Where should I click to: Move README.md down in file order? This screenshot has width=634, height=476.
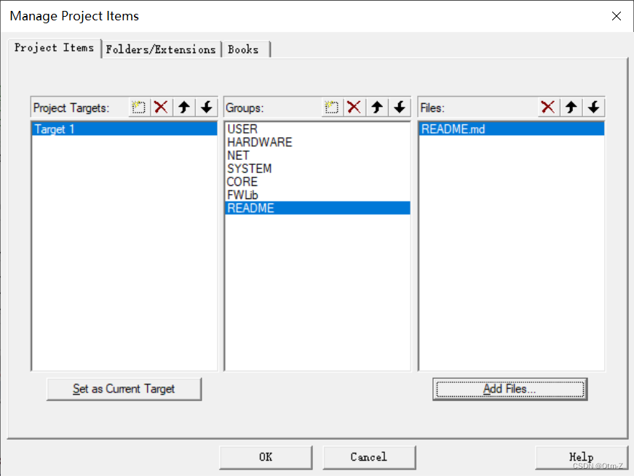(x=593, y=107)
